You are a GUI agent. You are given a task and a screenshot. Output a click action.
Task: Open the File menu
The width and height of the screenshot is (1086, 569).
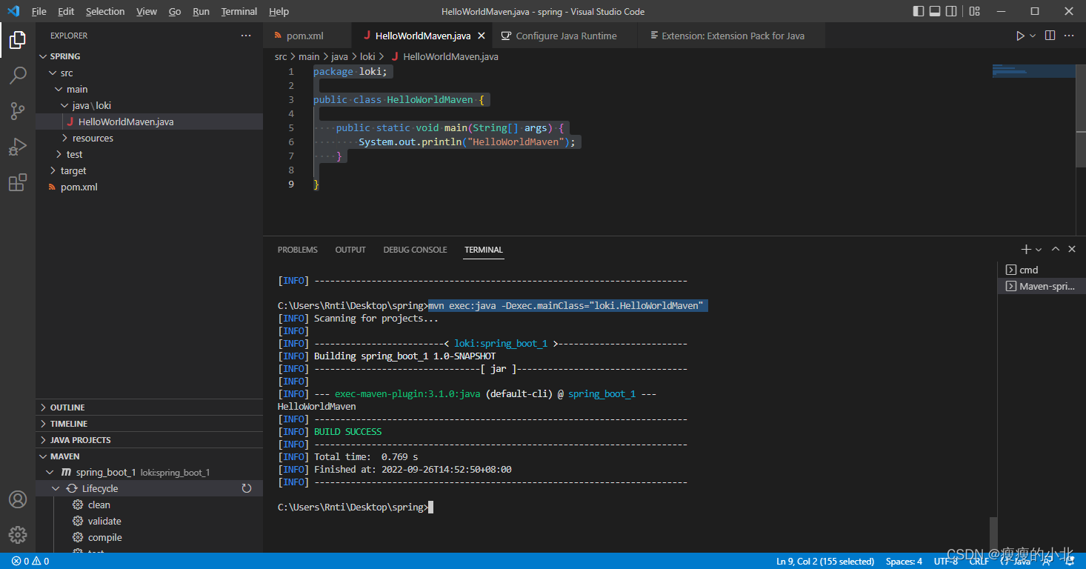(39, 11)
